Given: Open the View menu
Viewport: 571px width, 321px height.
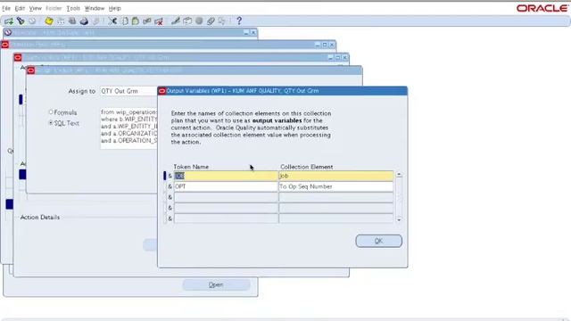Looking at the screenshot, I should coord(36,8).
